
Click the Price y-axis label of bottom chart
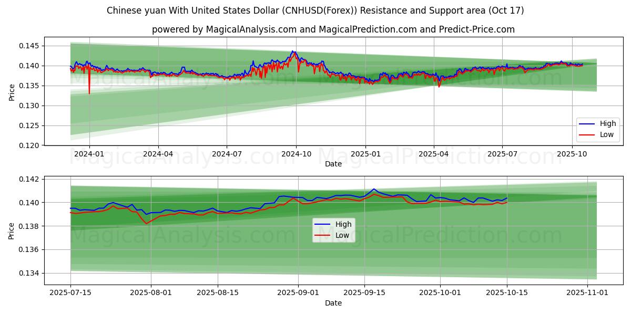12,230
